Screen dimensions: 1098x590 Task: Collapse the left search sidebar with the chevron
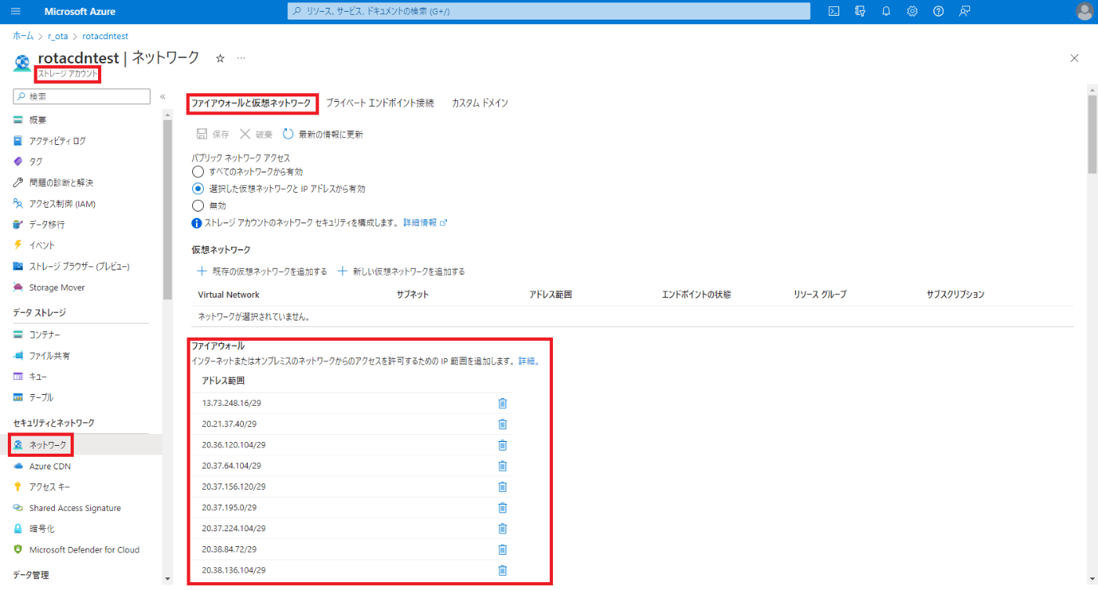pos(162,96)
